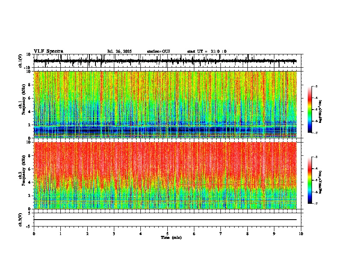Image resolution: width=339 pixels, height=262 pixels.
Task: Click time axis tick label '9'
Action: [274, 234]
